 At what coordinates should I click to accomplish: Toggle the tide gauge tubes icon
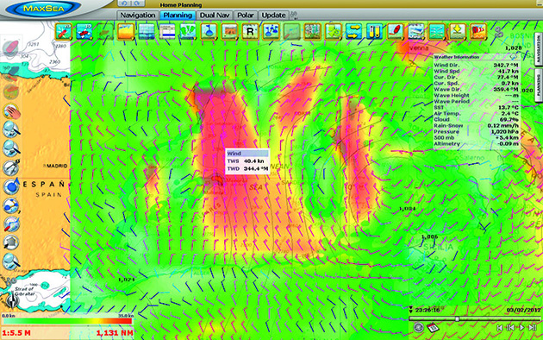click(374, 31)
